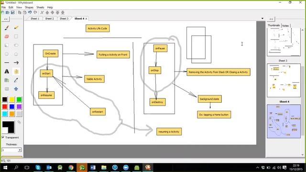306x172 pixels.
Task: Select the Polygon shape tool
Action: click(16, 54)
